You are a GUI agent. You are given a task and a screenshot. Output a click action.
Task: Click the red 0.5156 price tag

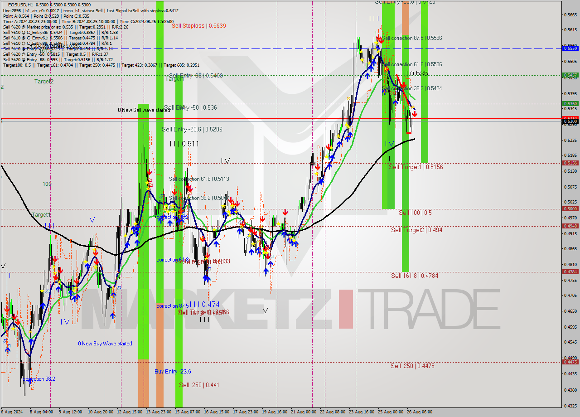[570, 163]
